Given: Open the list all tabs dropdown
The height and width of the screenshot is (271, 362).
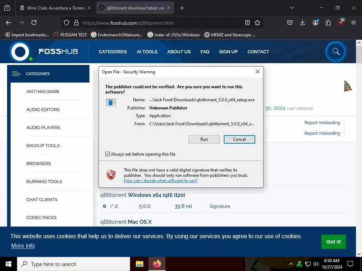Looking at the screenshot, I should click(292, 8).
